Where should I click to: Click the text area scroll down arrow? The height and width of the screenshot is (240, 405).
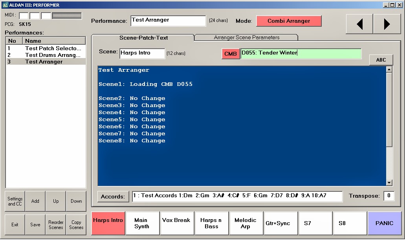point(389,182)
